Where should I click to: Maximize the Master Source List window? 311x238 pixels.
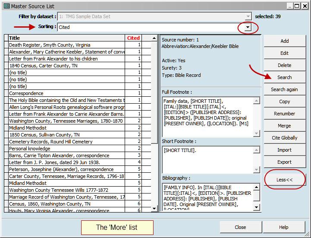(297, 6)
